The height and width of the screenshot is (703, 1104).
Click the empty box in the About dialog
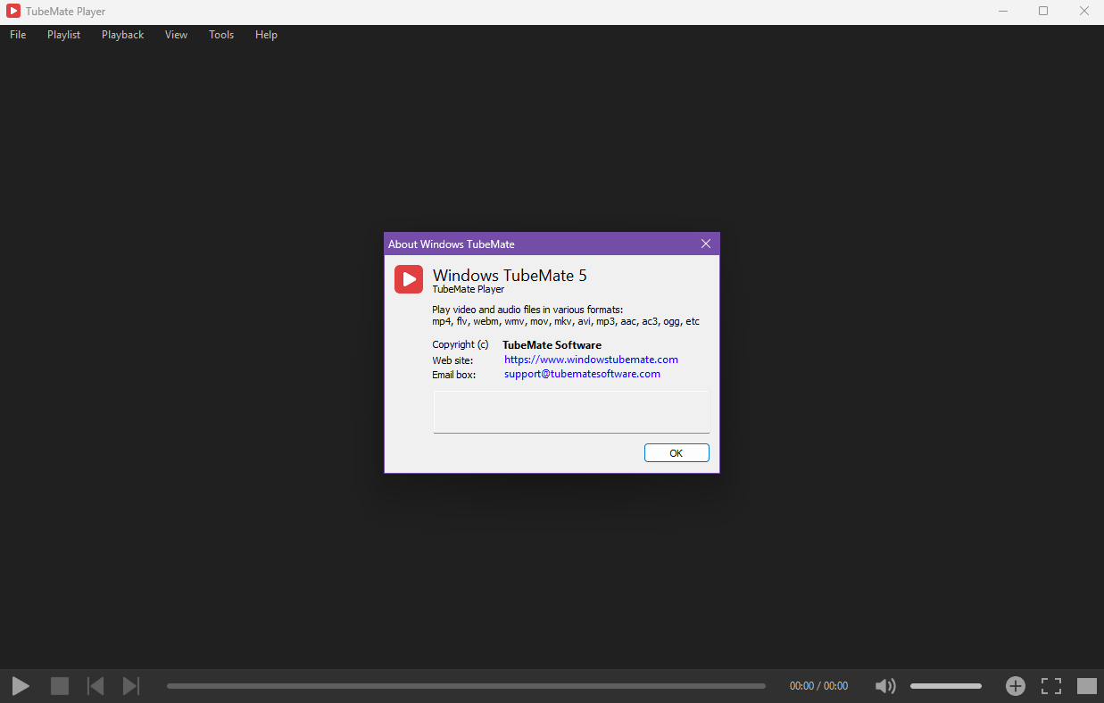[571, 412]
